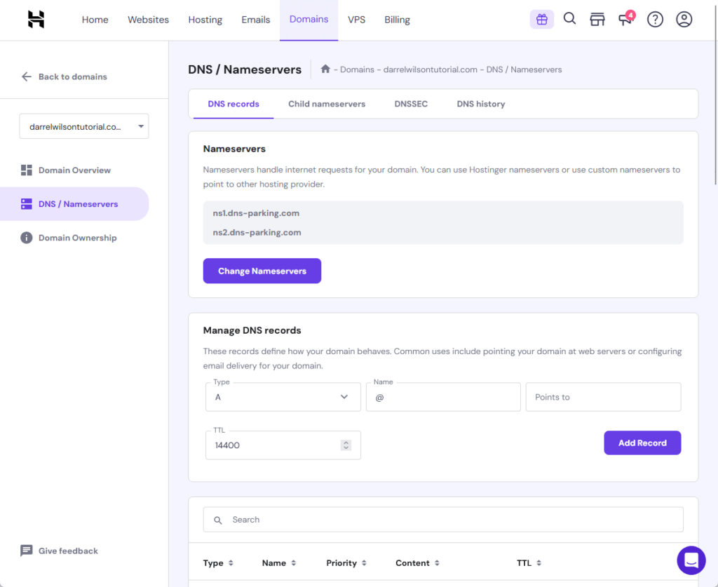Open Domain Overview in sidebar
The width and height of the screenshot is (718, 587).
click(x=74, y=170)
